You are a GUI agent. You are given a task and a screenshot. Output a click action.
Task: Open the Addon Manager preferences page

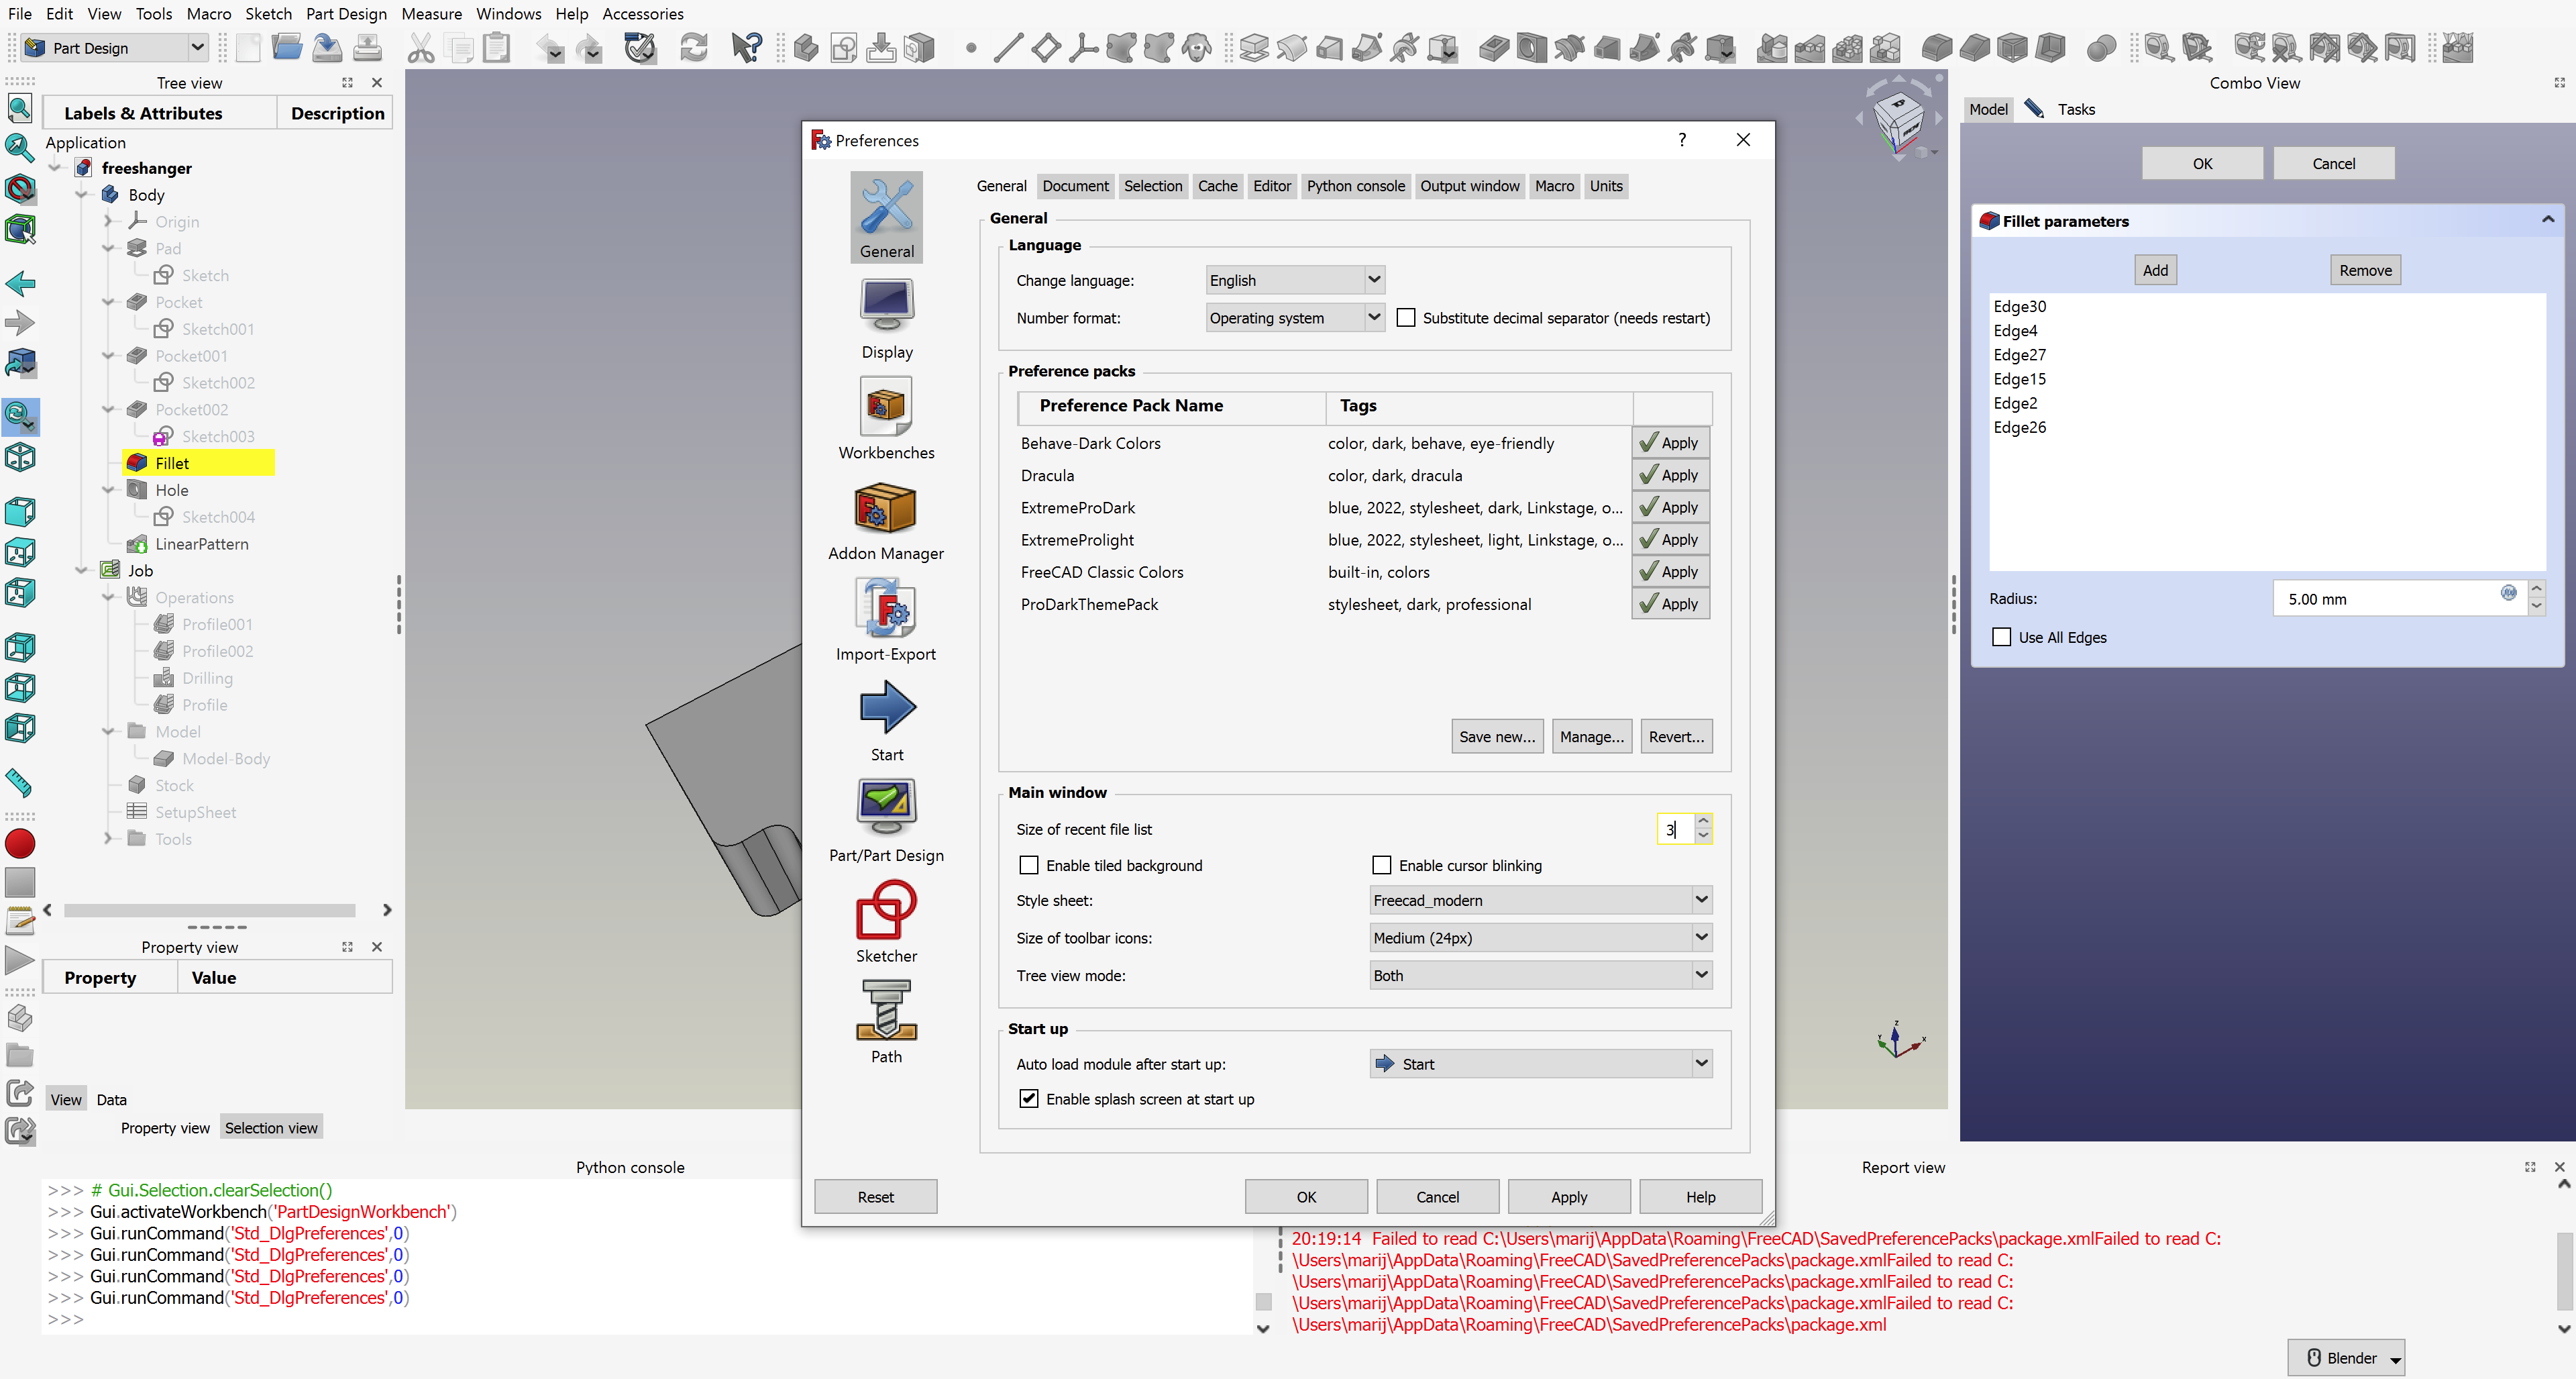pyautogui.click(x=886, y=515)
